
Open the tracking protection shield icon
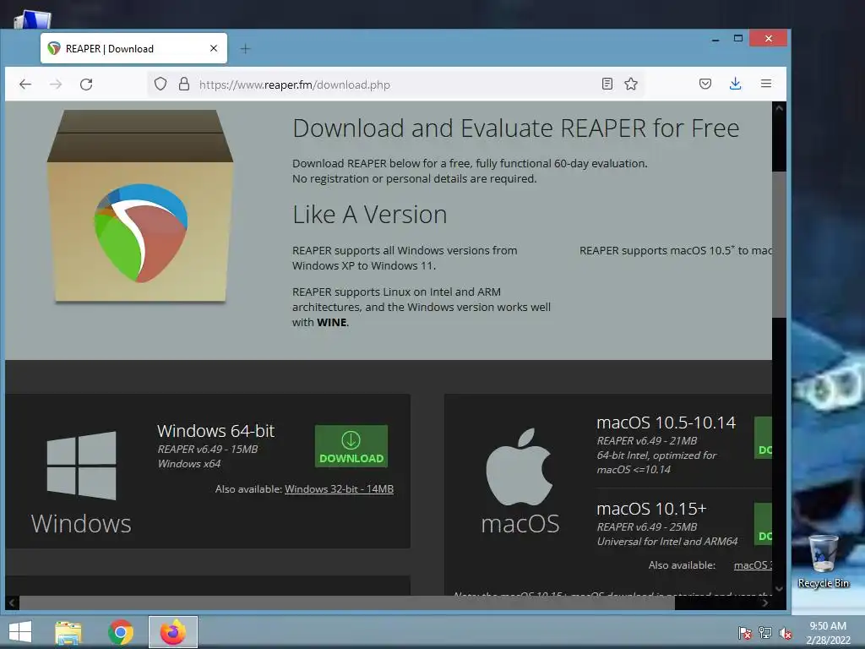tap(160, 84)
